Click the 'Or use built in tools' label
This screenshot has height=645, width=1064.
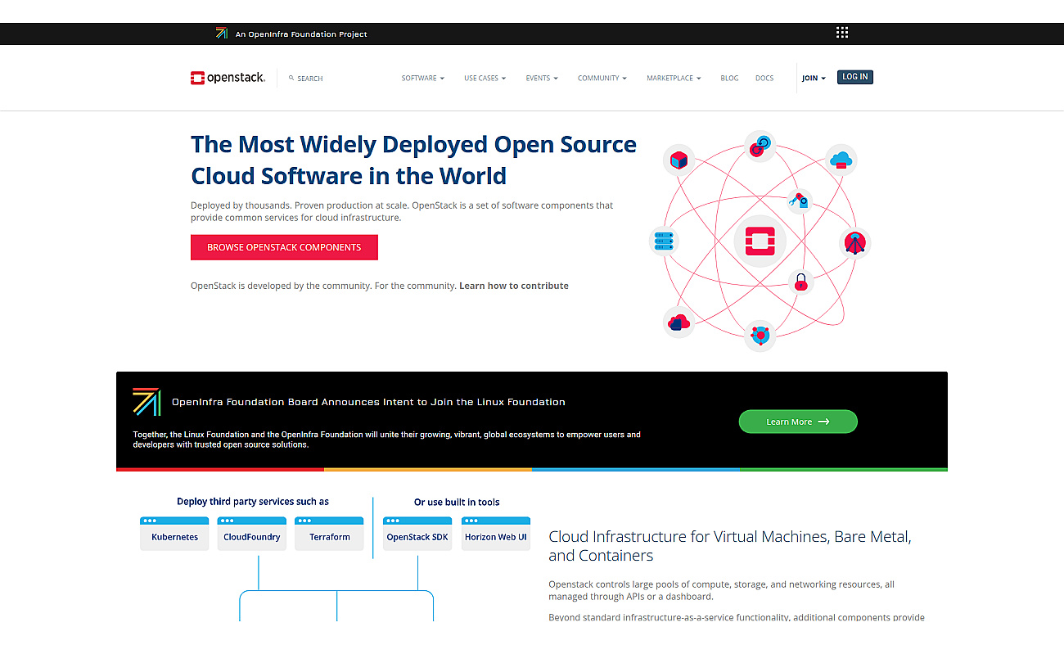(457, 503)
